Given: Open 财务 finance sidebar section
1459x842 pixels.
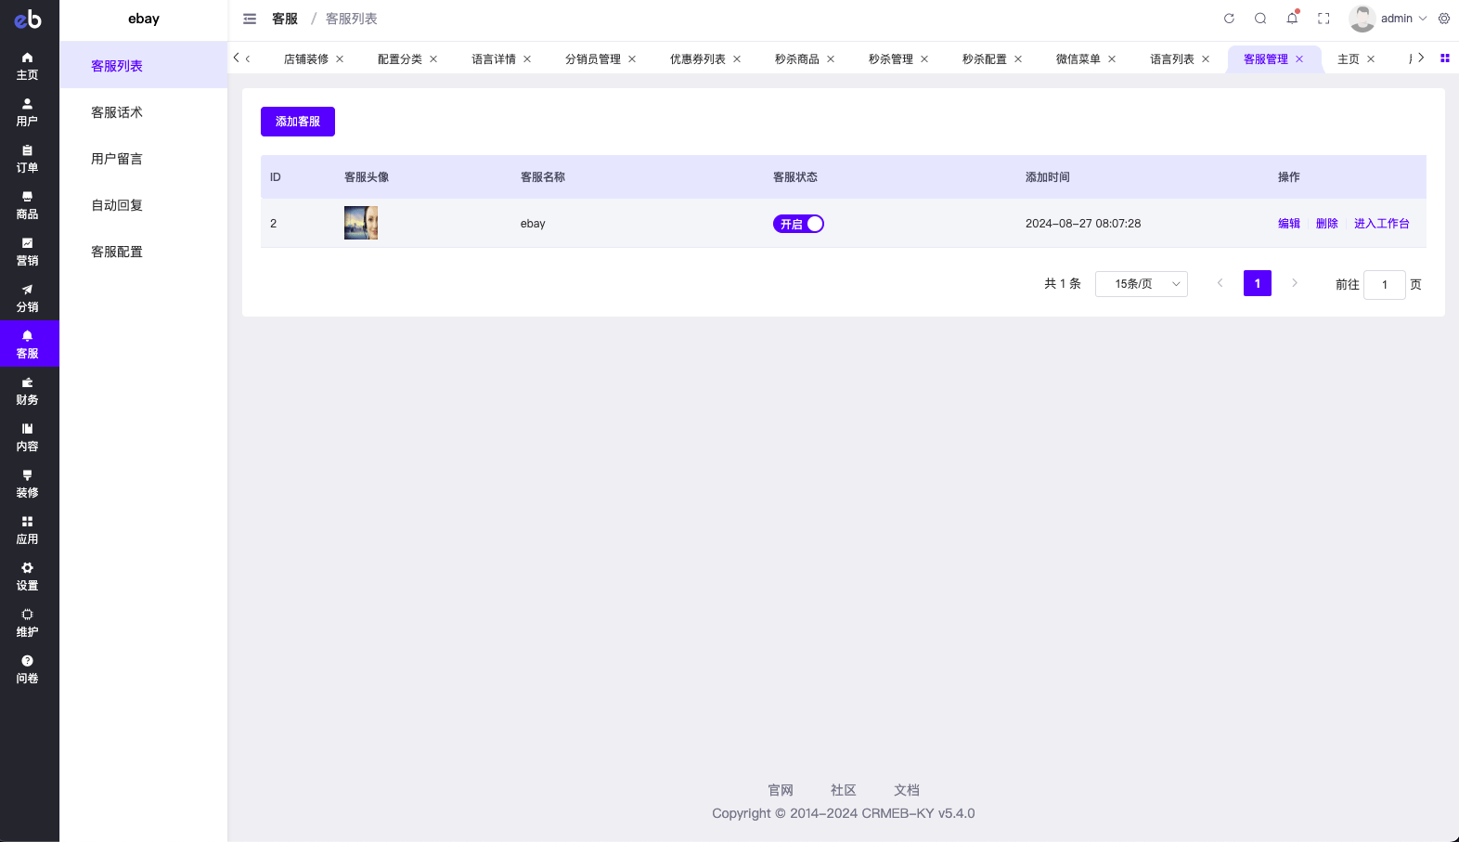Looking at the screenshot, I should (x=27, y=391).
